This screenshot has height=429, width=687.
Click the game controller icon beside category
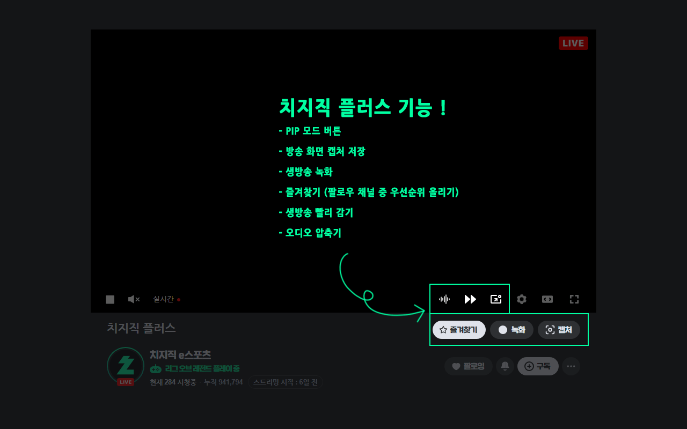click(156, 369)
